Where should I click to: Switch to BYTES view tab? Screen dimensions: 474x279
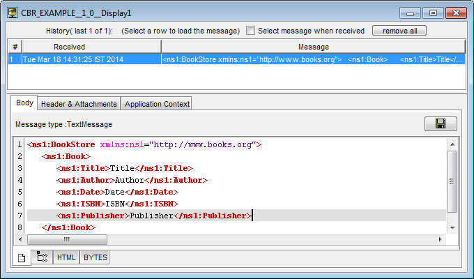95,257
